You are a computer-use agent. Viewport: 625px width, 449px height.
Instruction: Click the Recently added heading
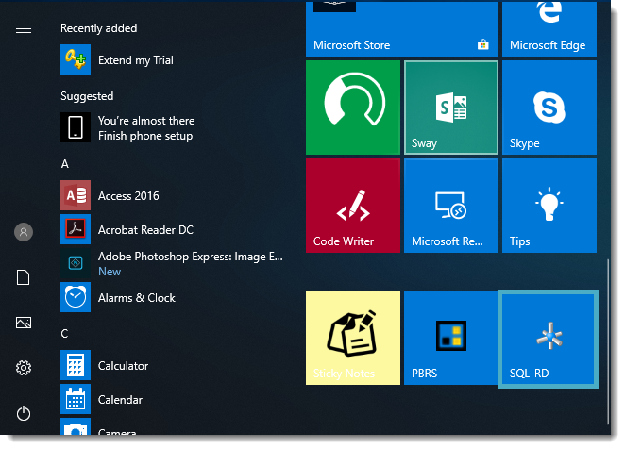tap(99, 28)
